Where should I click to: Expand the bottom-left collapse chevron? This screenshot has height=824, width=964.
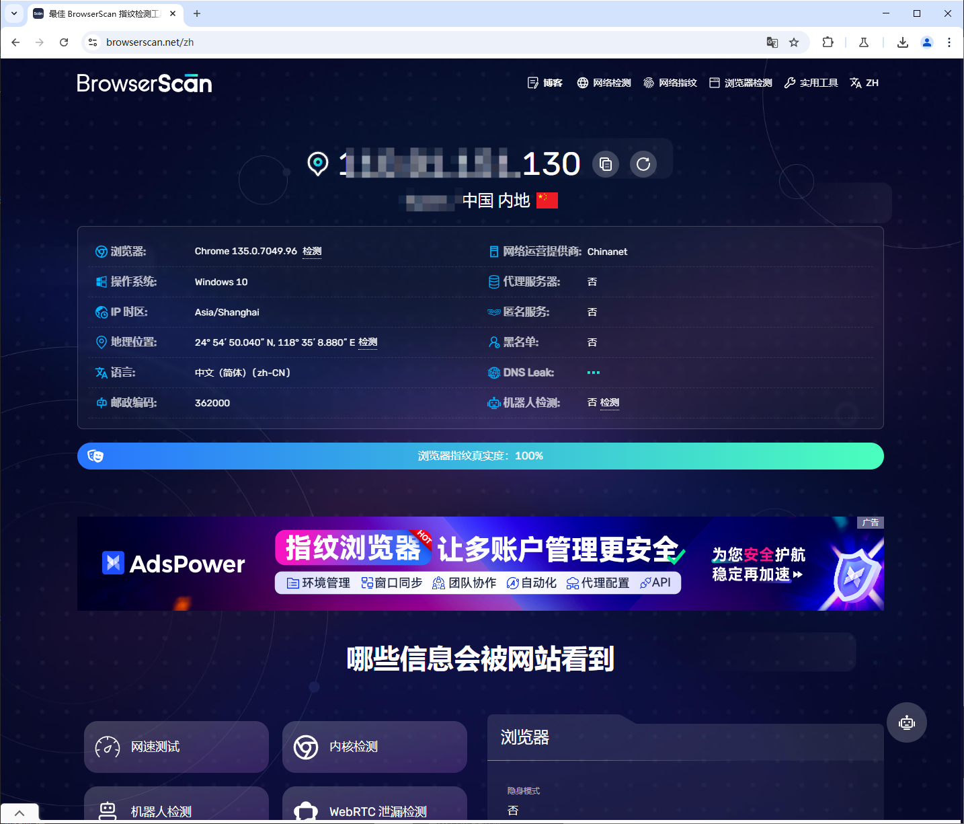click(x=19, y=813)
